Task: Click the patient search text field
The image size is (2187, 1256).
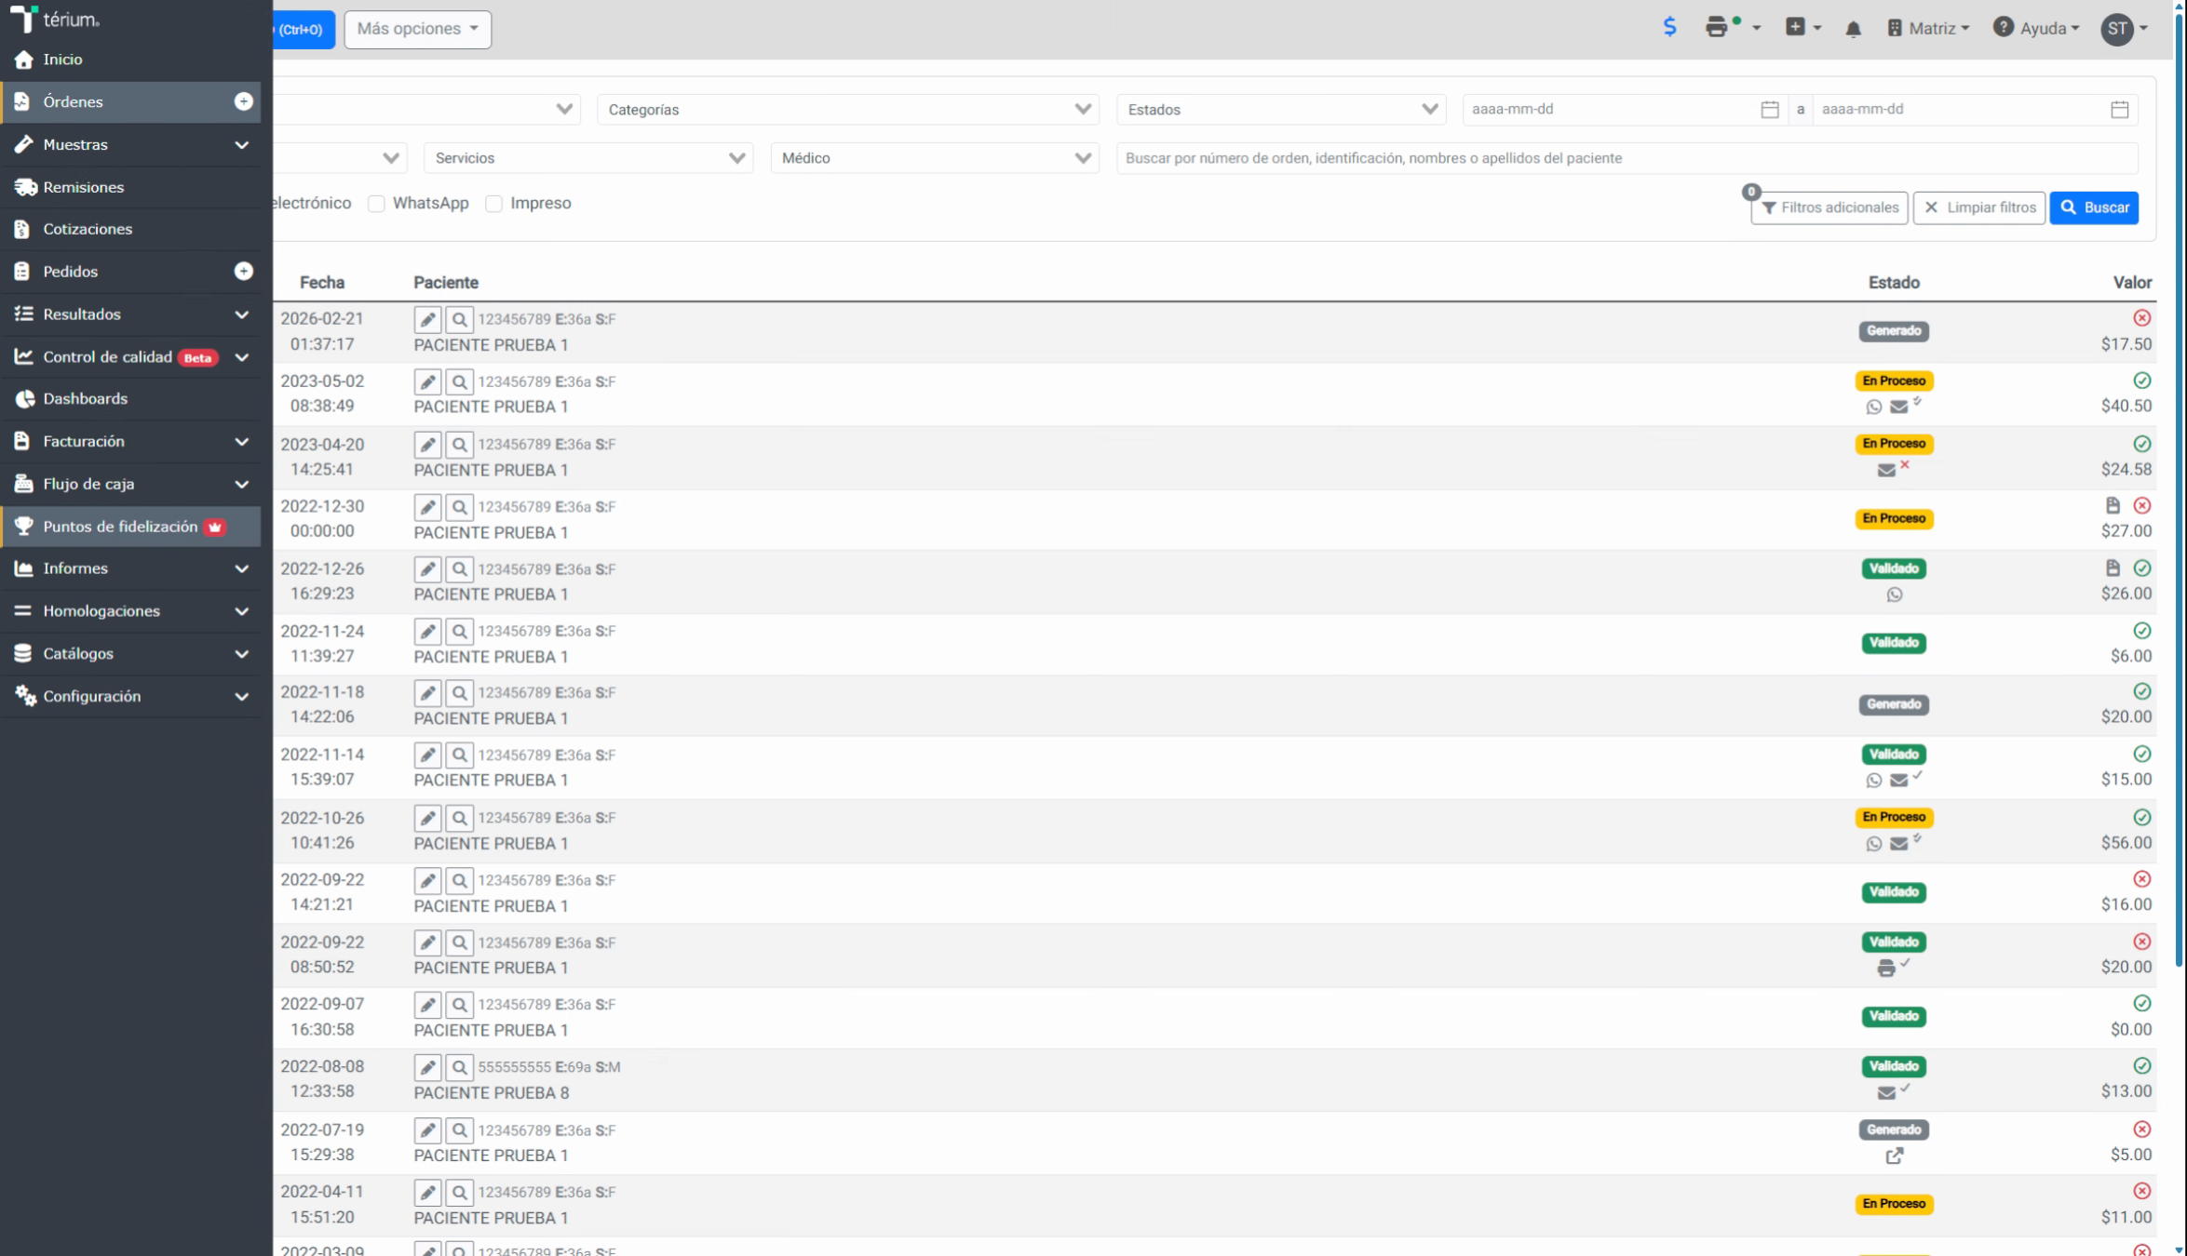Action: [x=1627, y=158]
